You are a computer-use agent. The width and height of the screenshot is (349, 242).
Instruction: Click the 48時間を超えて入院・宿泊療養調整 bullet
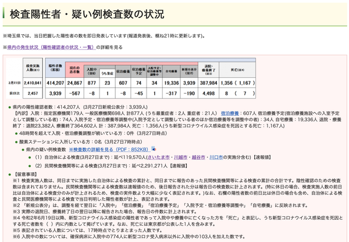point(93,133)
